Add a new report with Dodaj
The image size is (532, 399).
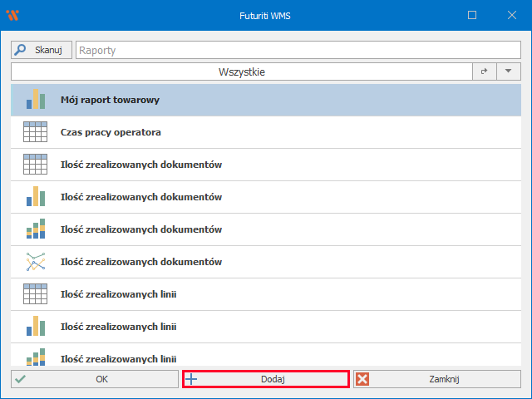265,379
